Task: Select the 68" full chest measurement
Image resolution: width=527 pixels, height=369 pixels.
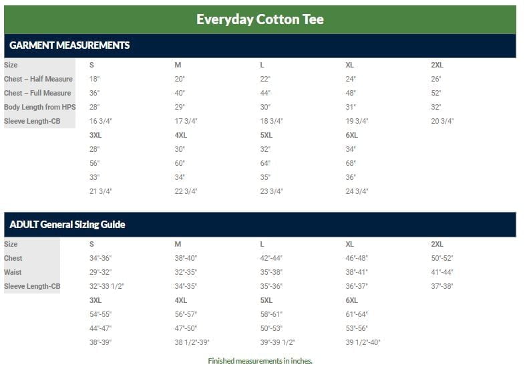Action: [351, 163]
